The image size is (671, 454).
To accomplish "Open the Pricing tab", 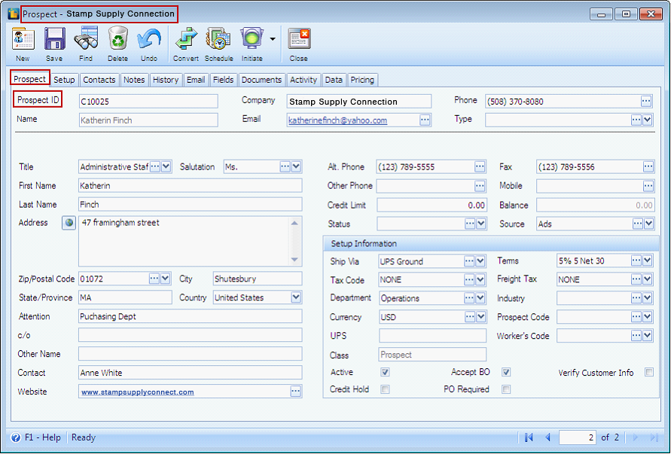I will (362, 80).
